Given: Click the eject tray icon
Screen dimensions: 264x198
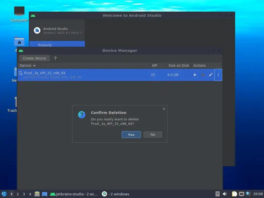Looking at the screenshot, I should 218,194.
